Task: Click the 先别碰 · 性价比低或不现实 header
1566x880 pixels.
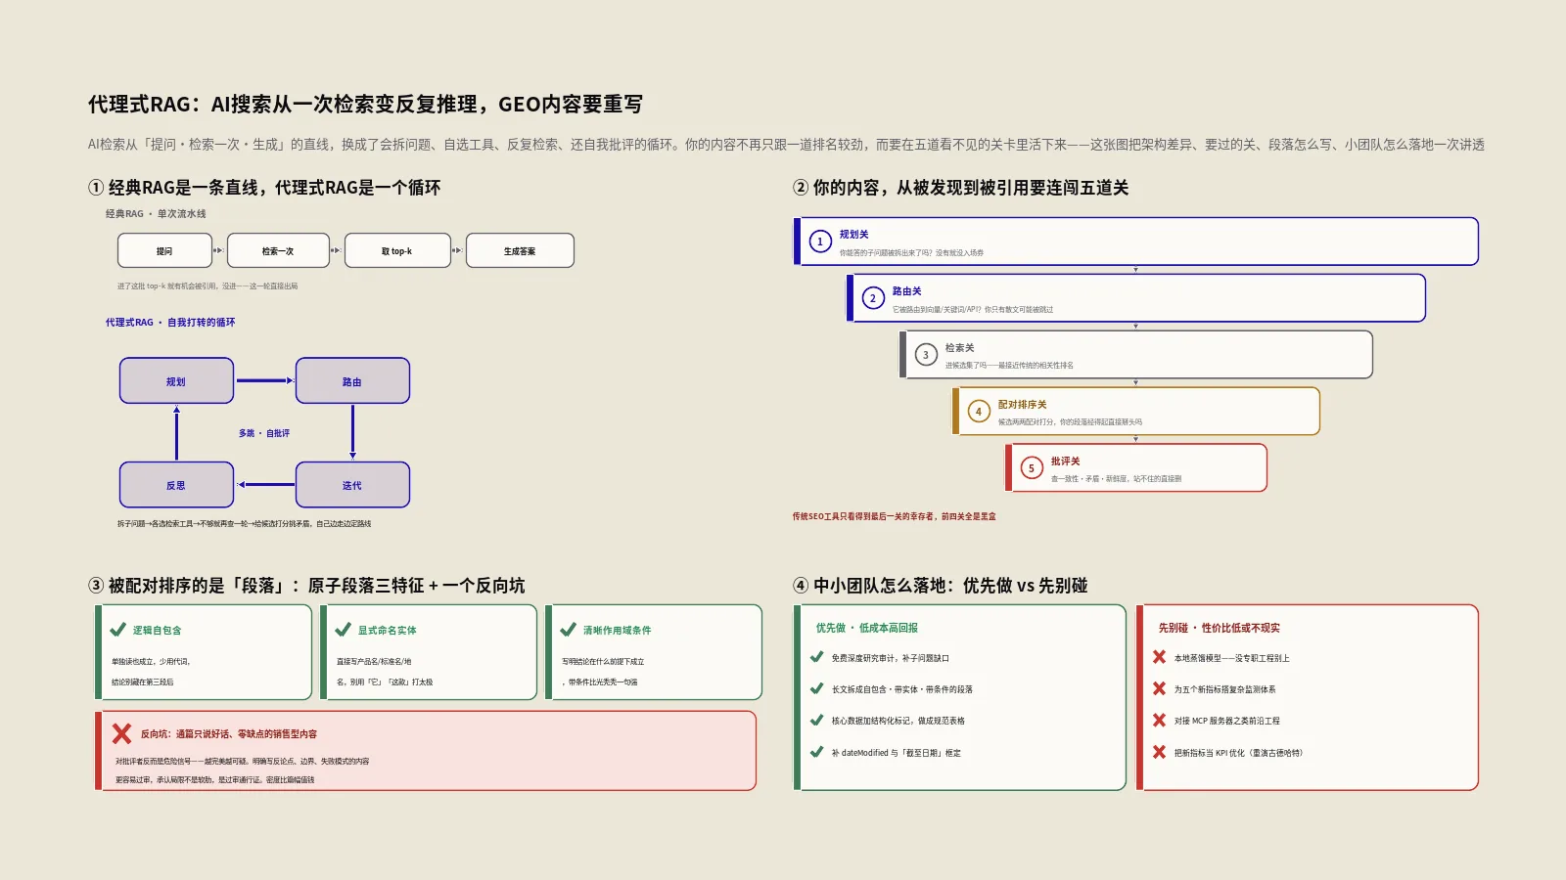Action: [x=1219, y=628]
